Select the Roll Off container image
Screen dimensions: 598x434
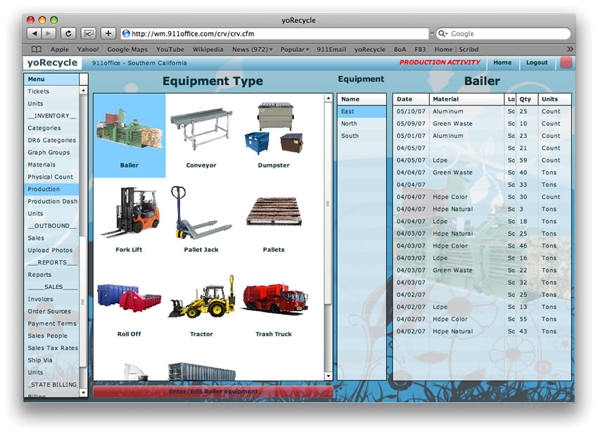click(129, 298)
